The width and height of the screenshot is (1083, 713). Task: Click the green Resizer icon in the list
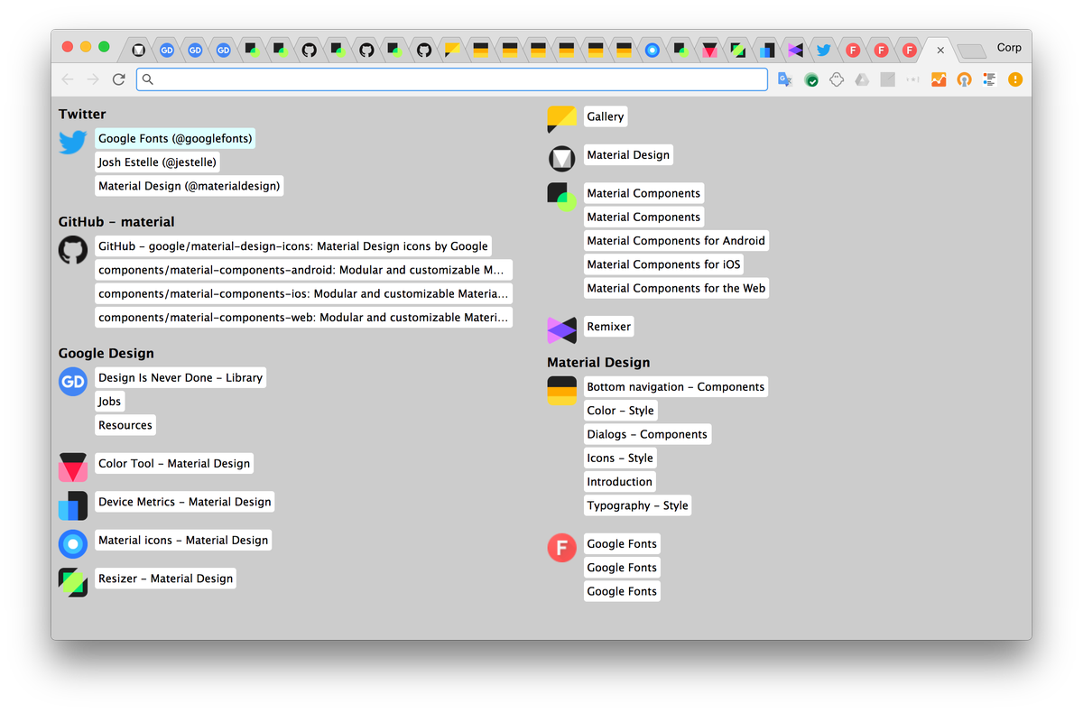click(x=73, y=582)
